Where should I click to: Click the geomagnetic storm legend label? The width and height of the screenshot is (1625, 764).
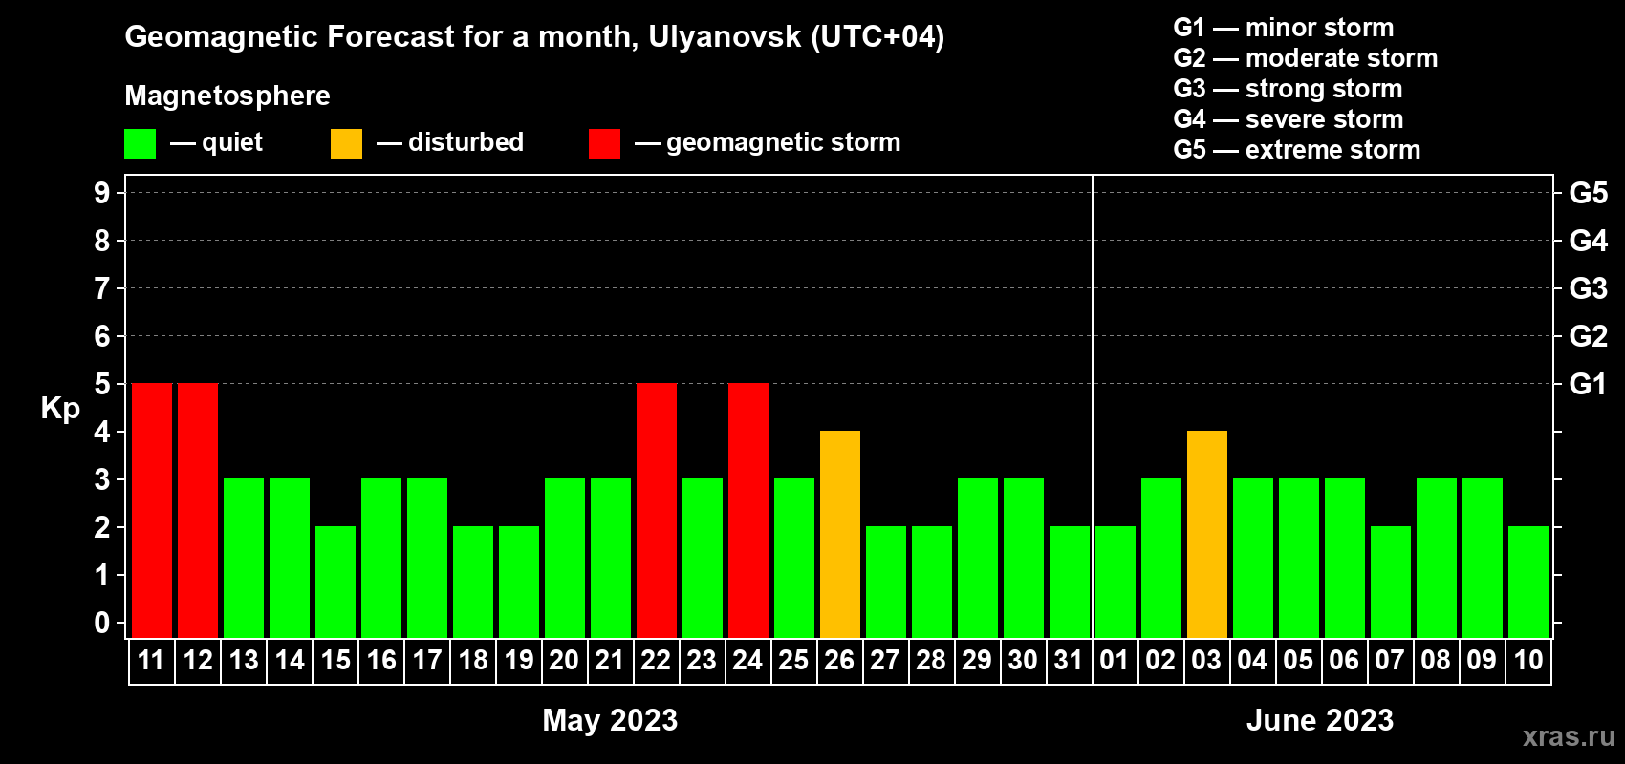click(784, 143)
